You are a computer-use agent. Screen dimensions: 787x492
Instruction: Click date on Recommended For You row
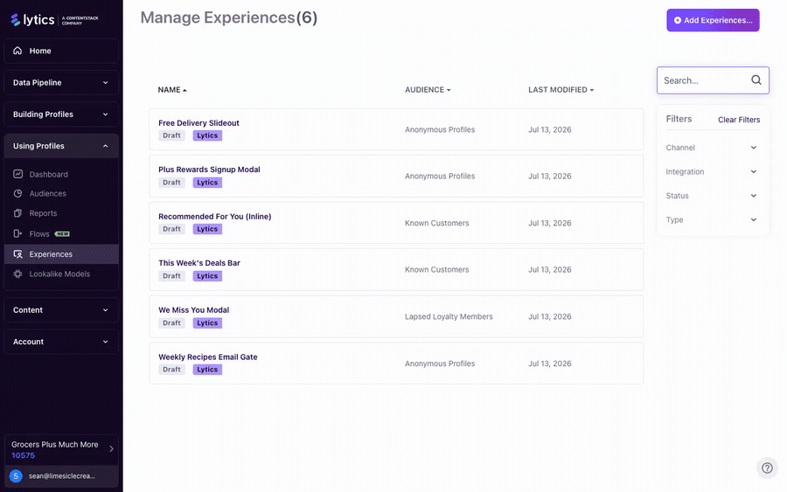(550, 223)
